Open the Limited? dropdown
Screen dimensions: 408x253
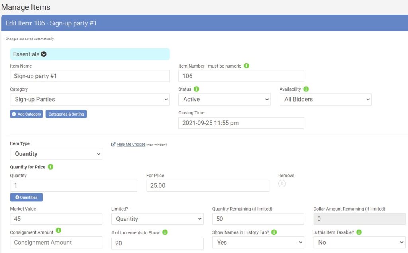coord(157,219)
